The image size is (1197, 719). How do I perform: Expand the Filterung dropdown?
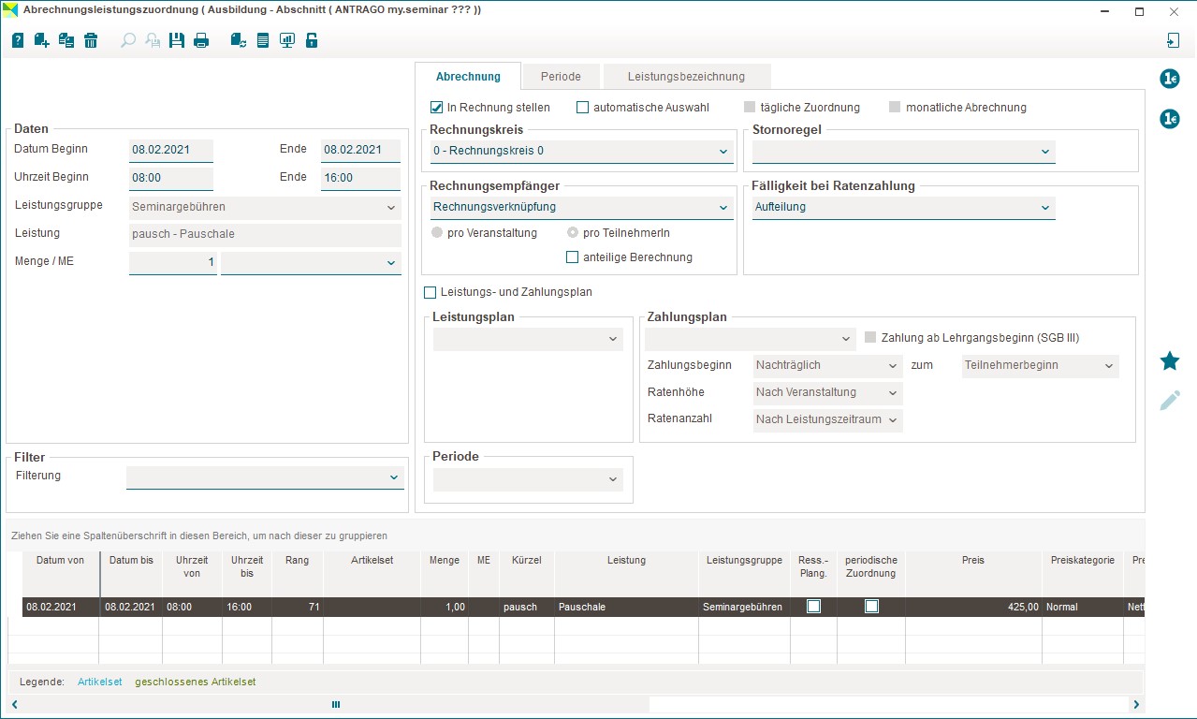click(x=265, y=477)
